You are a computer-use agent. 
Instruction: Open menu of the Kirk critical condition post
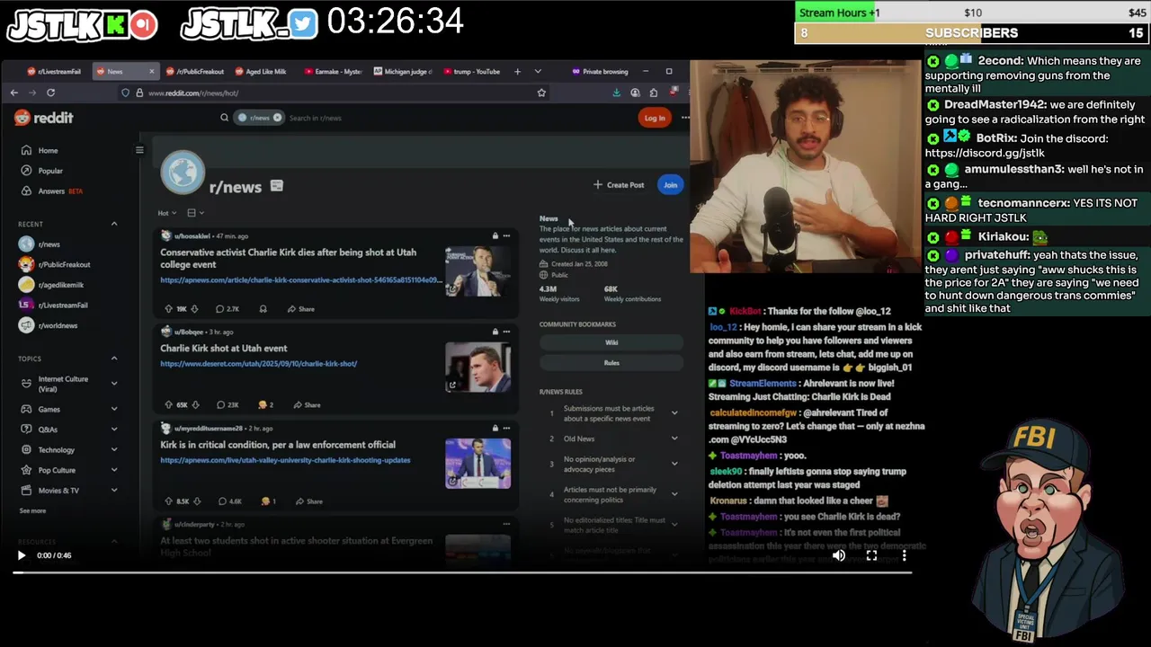pos(506,428)
